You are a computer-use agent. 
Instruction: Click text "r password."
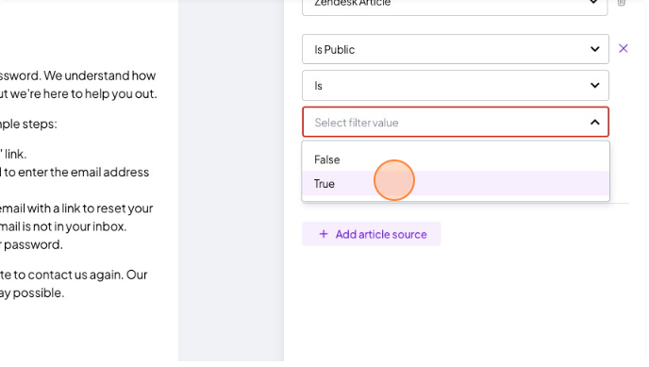pos(31,244)
